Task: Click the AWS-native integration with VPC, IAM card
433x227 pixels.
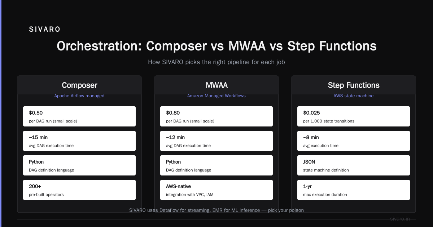Action: pos(216,190)
